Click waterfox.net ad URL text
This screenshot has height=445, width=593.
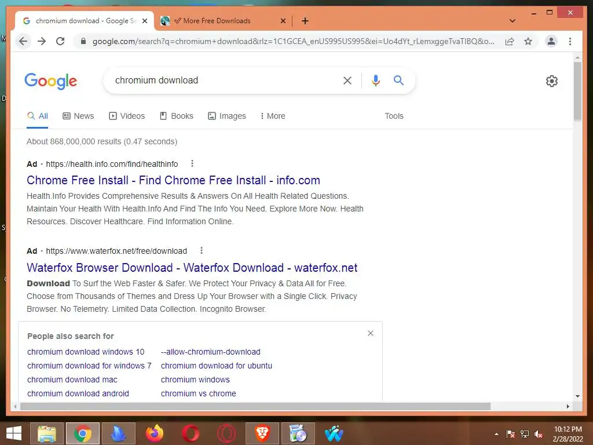[x=116, y=251]
